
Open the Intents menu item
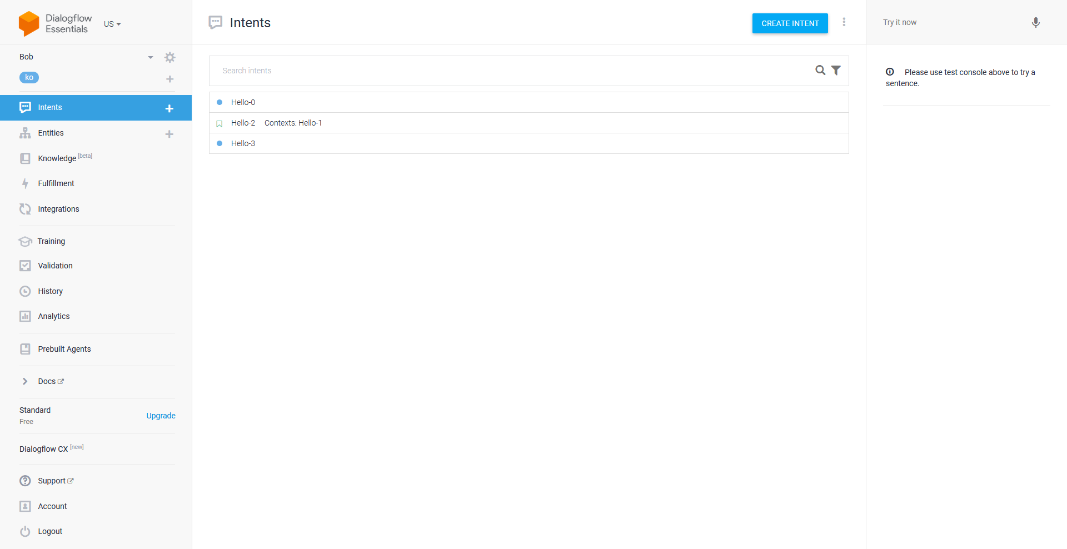(x=96, y=108)
